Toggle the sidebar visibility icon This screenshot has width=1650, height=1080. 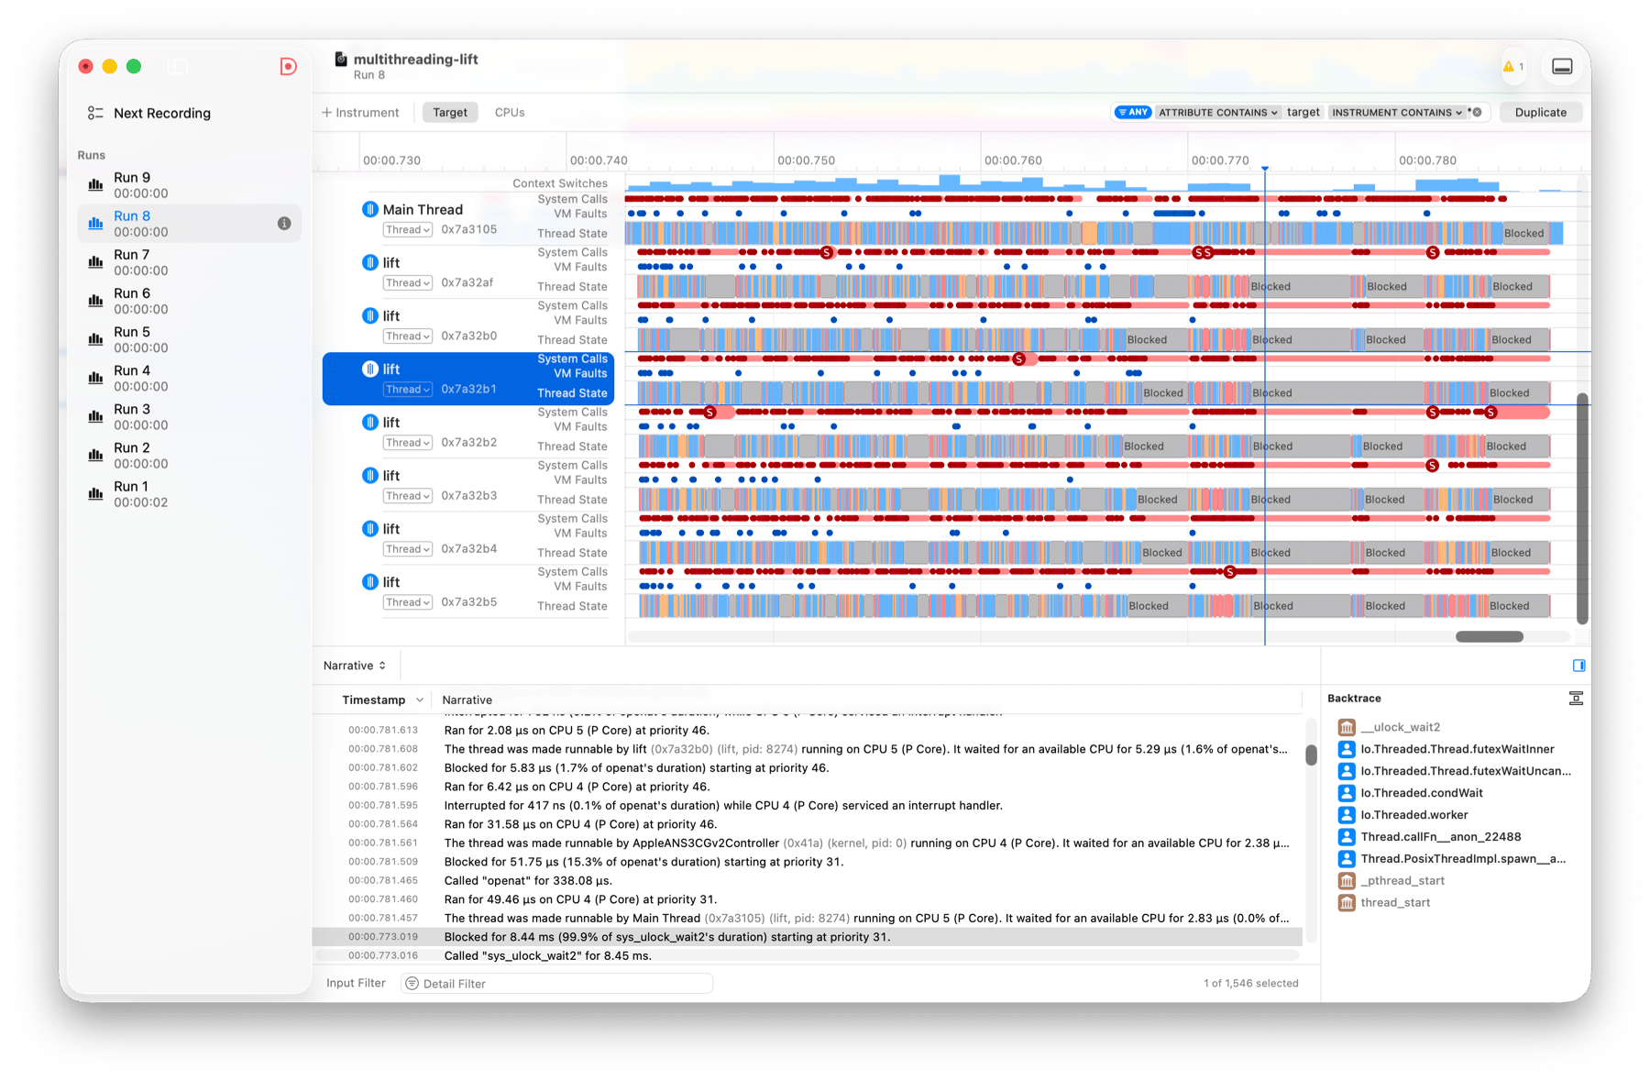tap(178, 66)
